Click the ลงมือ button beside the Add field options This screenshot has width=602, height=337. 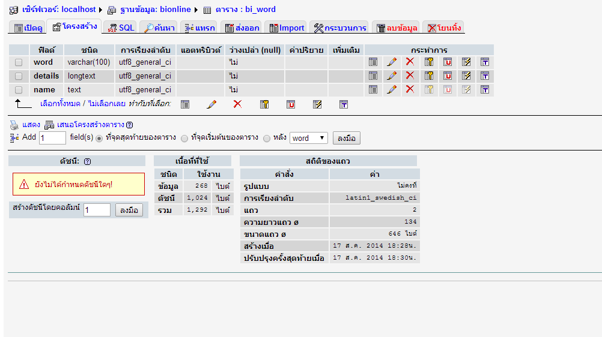point(346,138)
